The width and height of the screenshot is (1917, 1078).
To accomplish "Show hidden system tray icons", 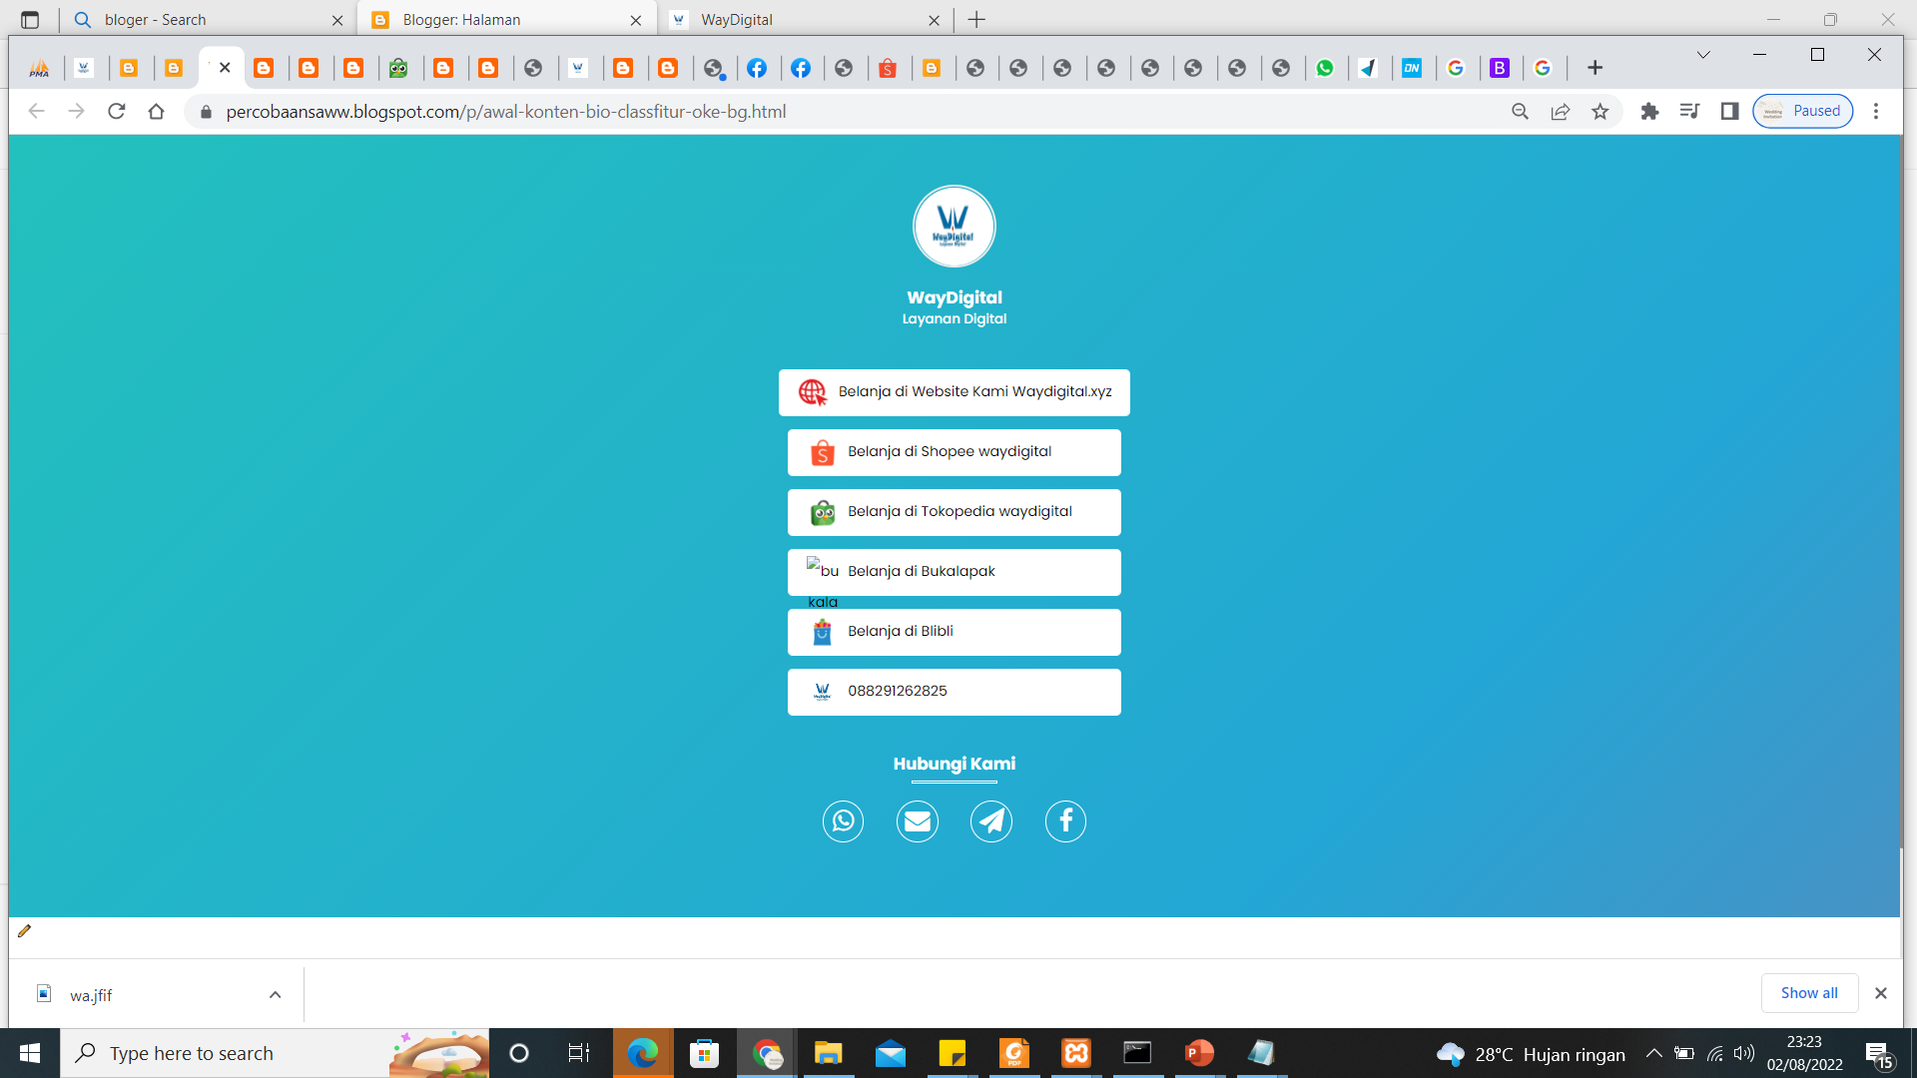I will tap(1653, 1053).
